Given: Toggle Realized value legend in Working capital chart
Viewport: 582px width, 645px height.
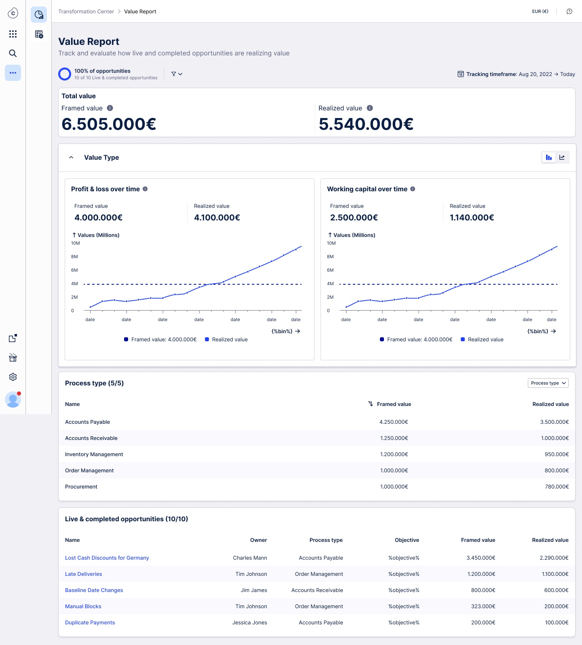Looking at the screenshot, I should tap(482, 339).
